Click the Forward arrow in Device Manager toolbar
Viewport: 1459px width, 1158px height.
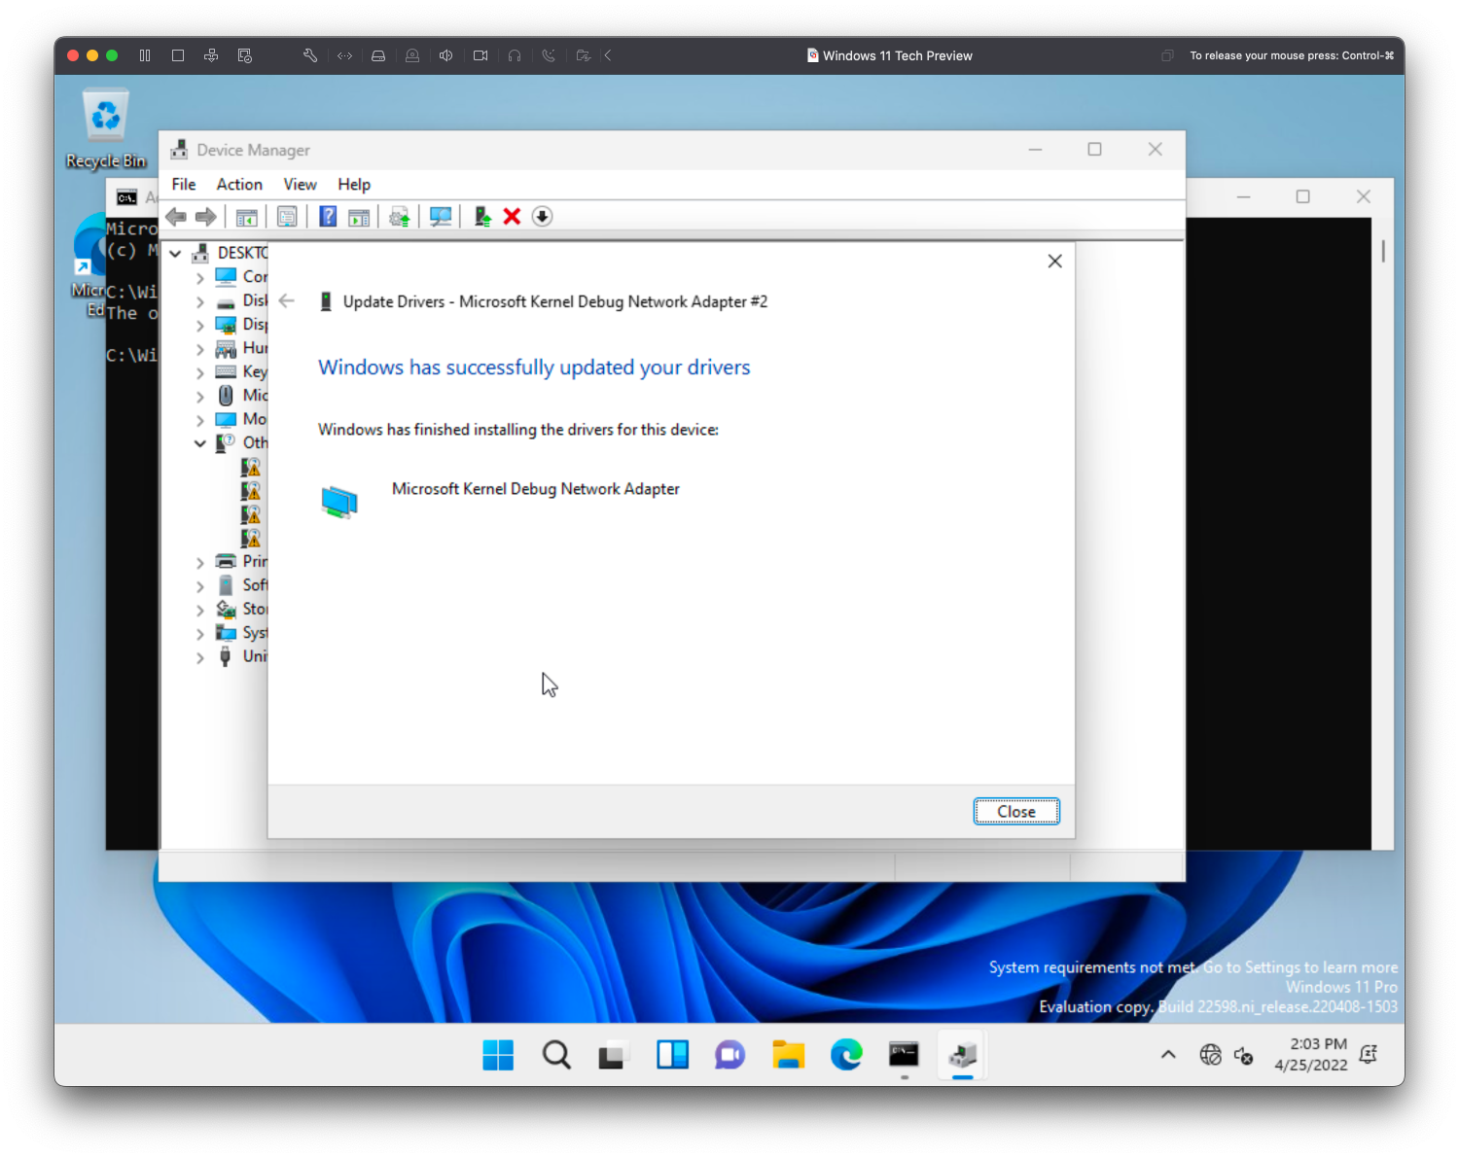click(x=205, y=217)
